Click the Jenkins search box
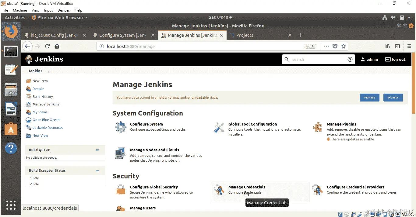Image resolution: width=416 pixels, height=217 pixels. click(314, 59)
